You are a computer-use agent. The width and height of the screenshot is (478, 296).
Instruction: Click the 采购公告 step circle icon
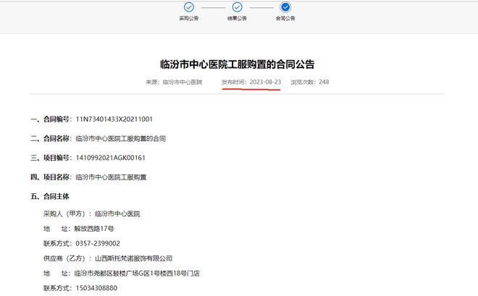pyautogui.click(x=189, y=7)
